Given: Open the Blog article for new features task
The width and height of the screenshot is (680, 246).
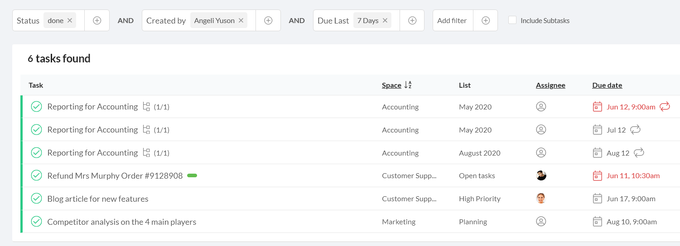Looking at the screenshot, I should [x=98, y=199].
